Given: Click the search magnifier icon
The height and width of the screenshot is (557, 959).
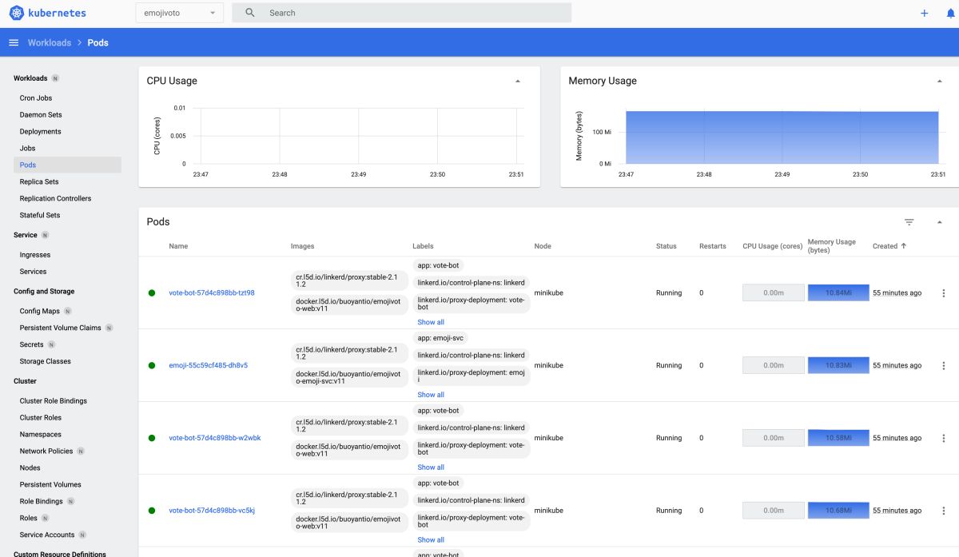Looking at the screenshot, I should (x=250, y=13).
